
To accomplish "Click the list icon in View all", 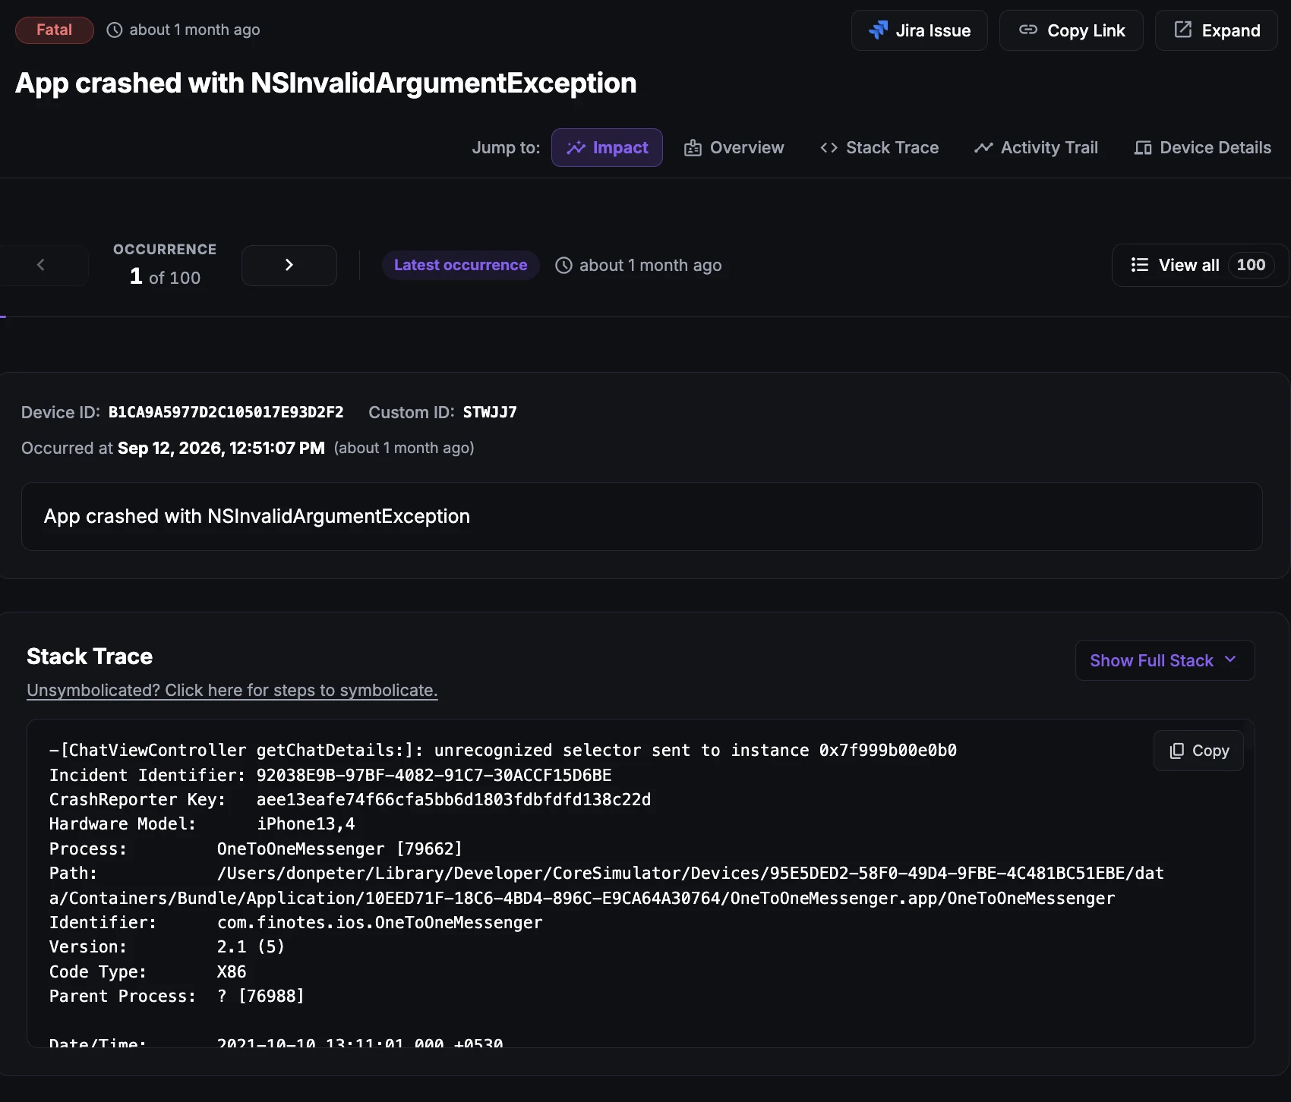I will 1139,265.
